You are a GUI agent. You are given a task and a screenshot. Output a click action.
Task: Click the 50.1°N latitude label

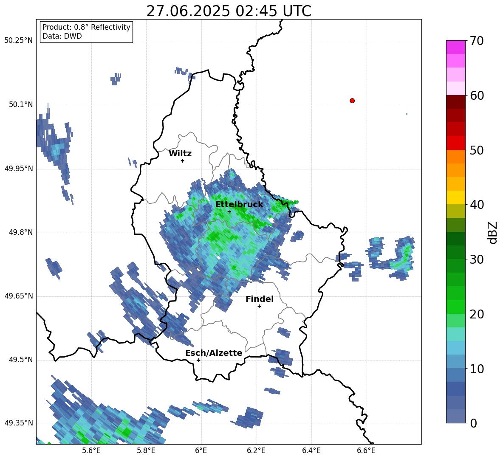click(x=21, y=104)
